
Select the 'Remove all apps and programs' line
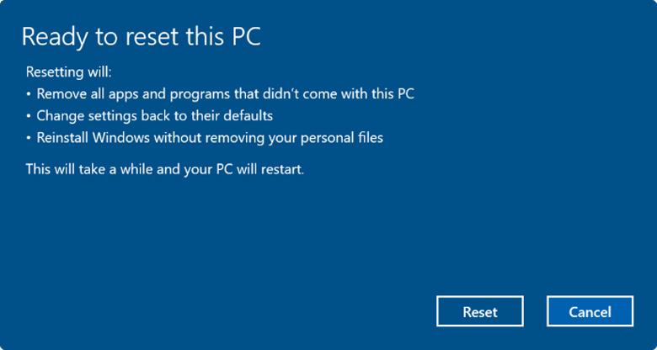225,93
